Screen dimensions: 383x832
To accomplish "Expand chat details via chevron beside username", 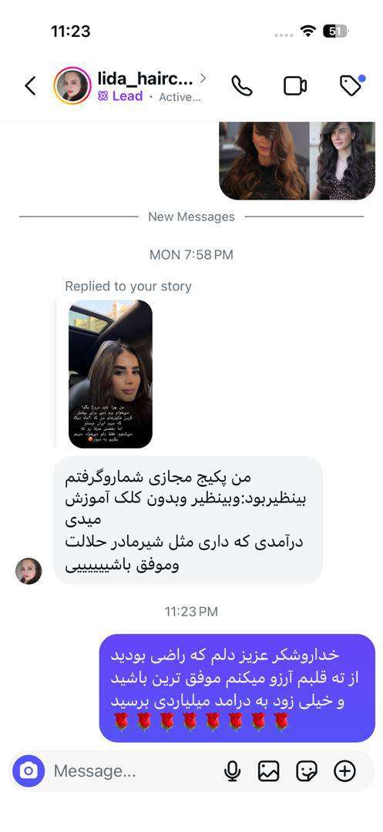I will tap(203, 79).
